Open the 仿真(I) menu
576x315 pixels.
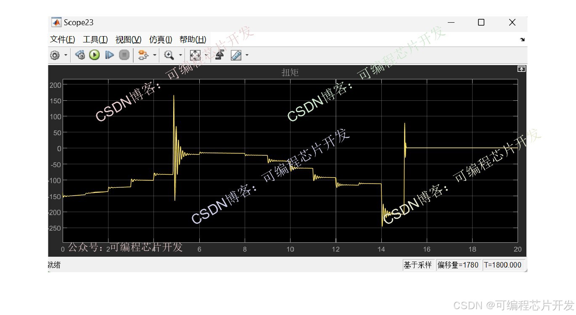pos(161,39)
